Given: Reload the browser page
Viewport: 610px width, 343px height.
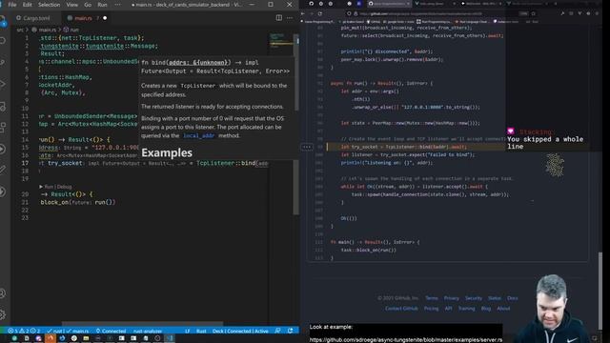Looking at the screenshot, I should (x=320, y=13).
